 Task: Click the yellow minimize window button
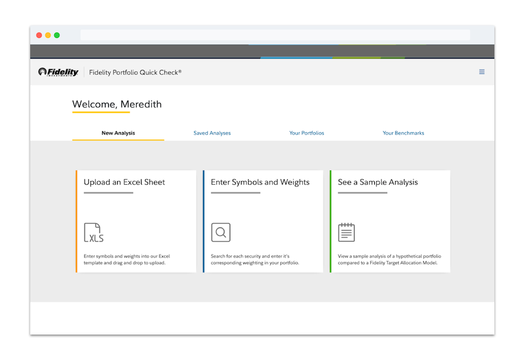[x=48, y=35]
